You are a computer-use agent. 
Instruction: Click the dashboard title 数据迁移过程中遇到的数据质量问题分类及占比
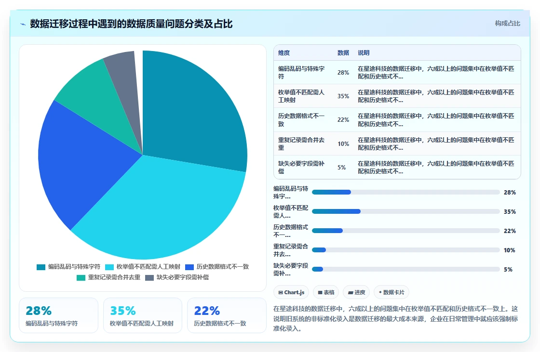click(131, 24)
